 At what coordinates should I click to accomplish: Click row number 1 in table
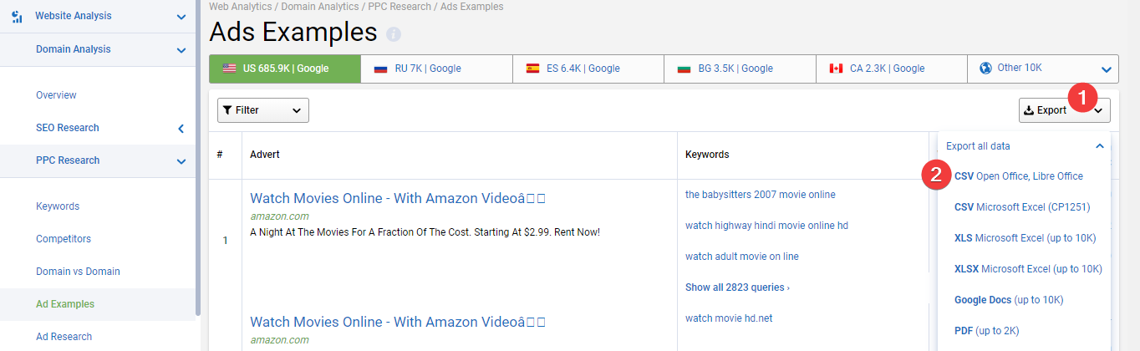(x=225, y=241)
